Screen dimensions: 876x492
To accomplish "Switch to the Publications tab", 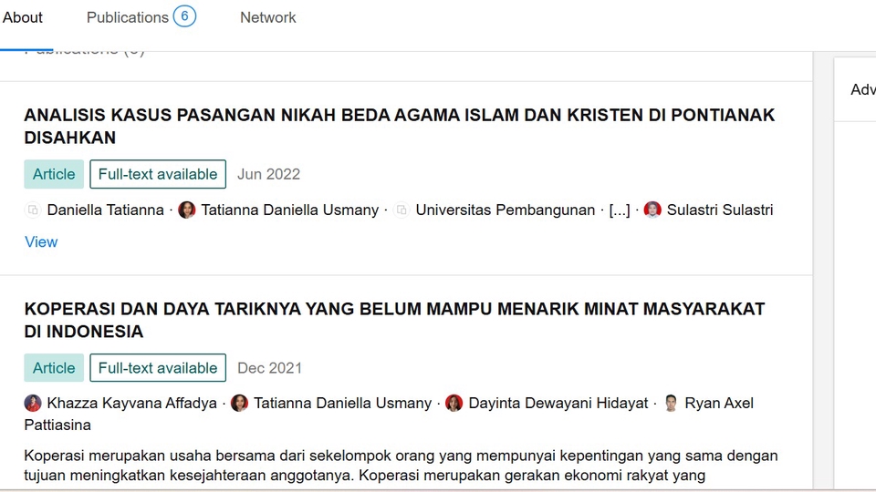I will click(x=128, y=18).
